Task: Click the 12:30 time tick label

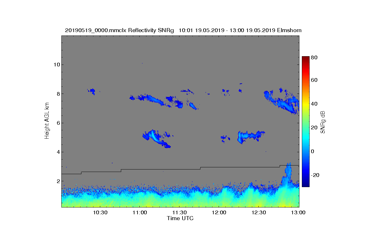Action: (x=259, y=213)
